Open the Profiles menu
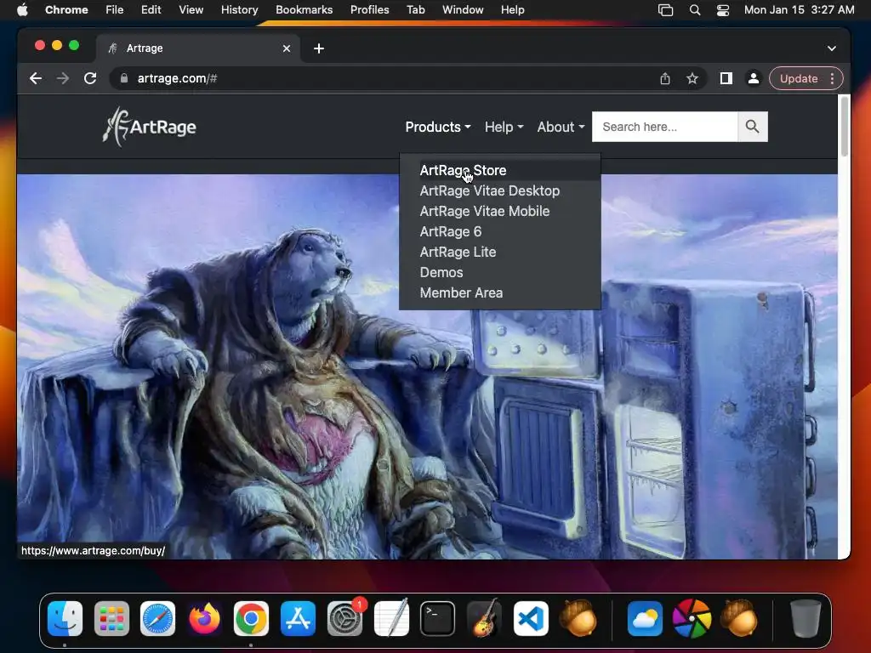Image resolution: width=871 pixels, height=653 pixels. click(x=369, y=10)
